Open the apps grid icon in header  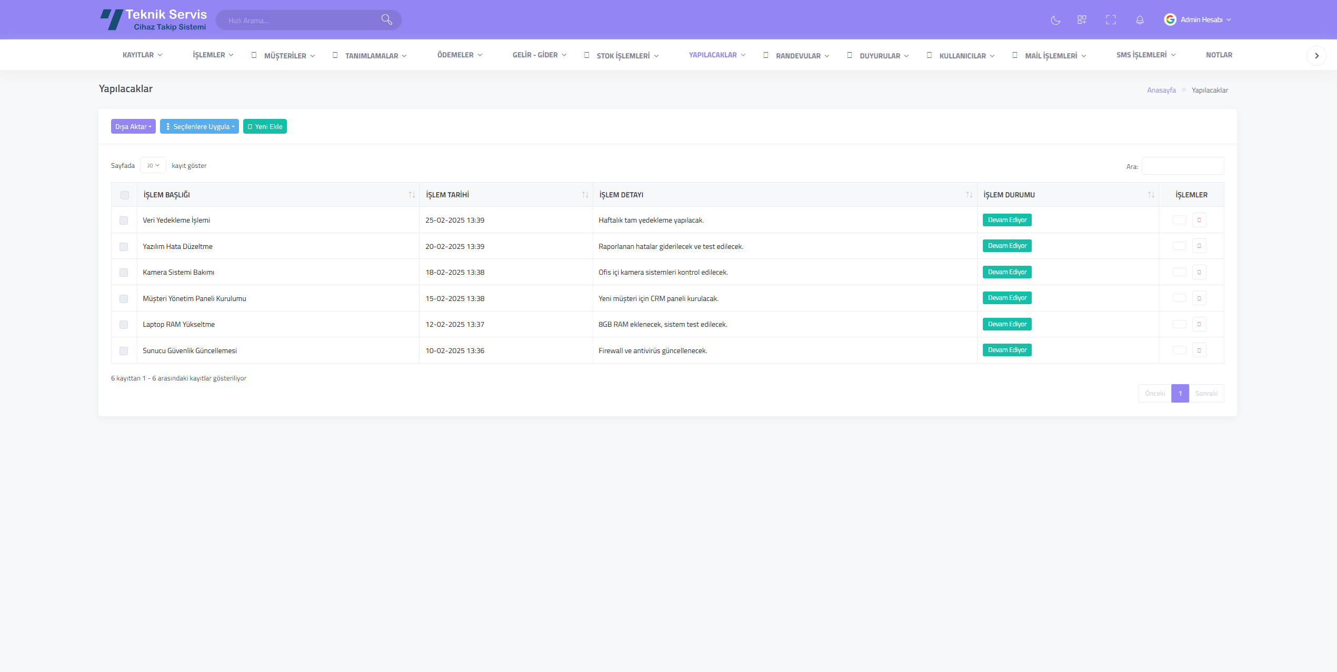click(x=1082, y=20)
